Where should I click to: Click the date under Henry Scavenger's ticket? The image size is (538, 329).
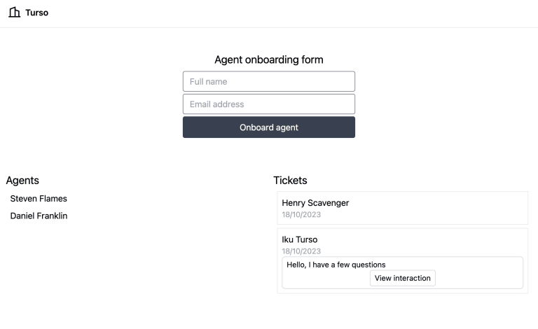301,214
